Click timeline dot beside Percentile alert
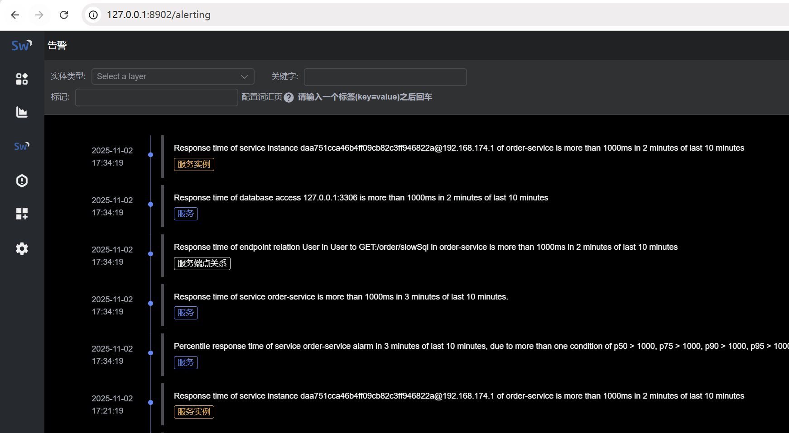This screenshot has width=789, height=433. point(151,353)
